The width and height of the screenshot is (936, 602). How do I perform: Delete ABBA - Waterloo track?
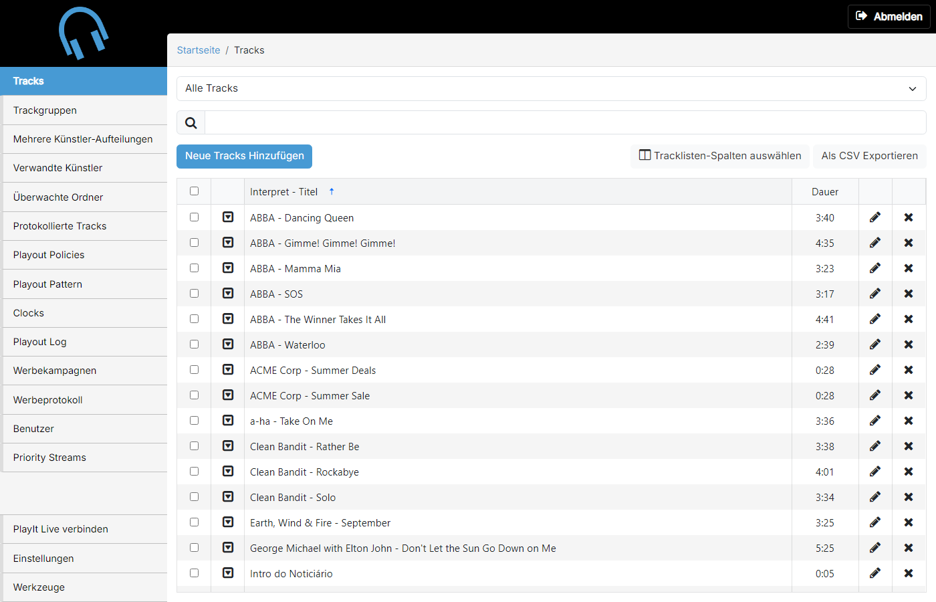coord(909,344)
